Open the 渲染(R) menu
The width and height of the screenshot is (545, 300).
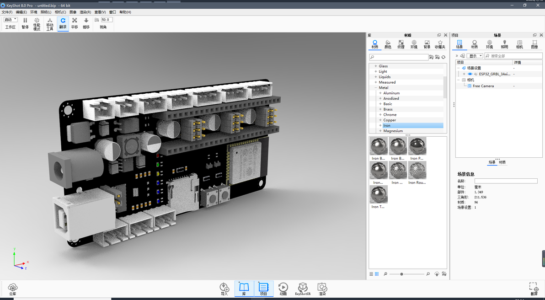pos(85,12)
